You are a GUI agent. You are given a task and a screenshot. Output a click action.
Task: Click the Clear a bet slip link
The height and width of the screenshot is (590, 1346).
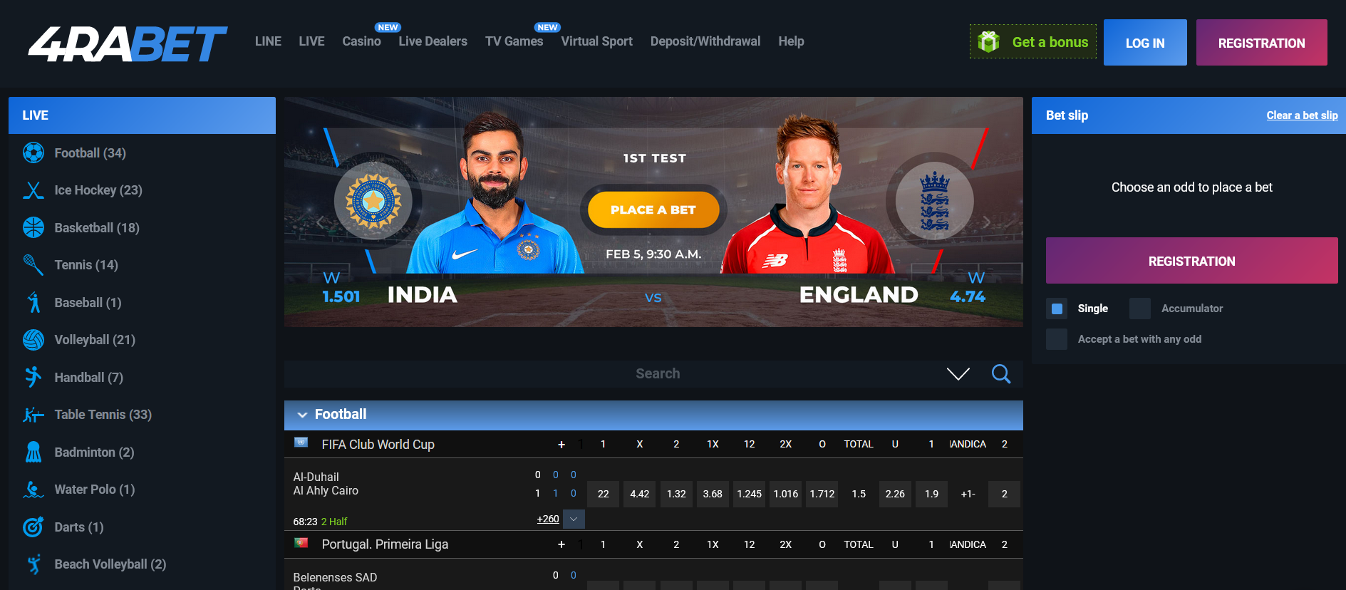1301,115
